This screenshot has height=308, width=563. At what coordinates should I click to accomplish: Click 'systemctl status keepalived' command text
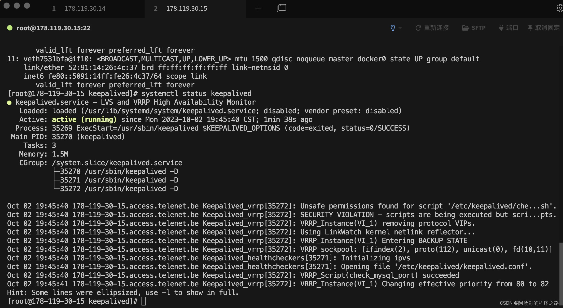tap(196, 93)
